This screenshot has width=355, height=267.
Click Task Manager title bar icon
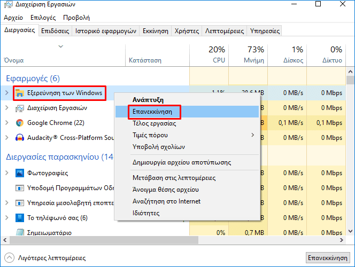9,4
